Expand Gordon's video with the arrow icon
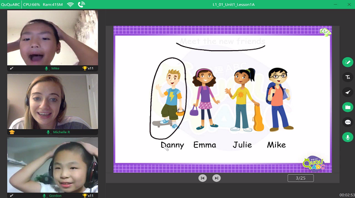The height and width of the screenshot is (198, 355). (12, 195)
